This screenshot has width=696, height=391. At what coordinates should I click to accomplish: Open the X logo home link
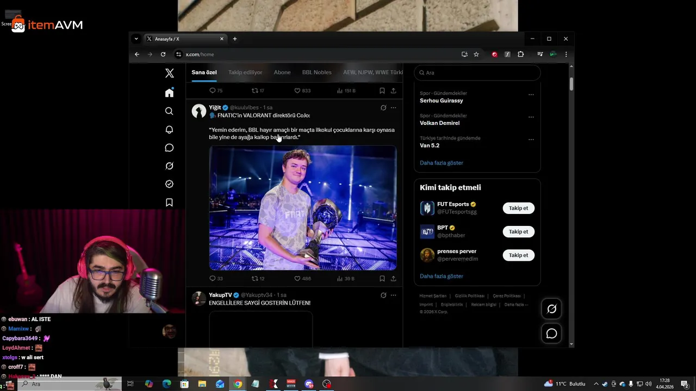[169, 73]
